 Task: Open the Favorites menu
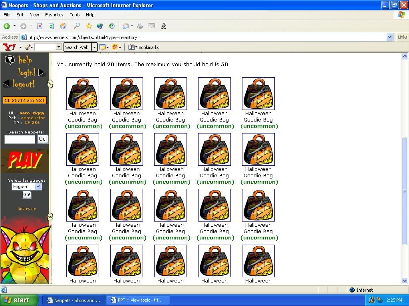(54, 15)
